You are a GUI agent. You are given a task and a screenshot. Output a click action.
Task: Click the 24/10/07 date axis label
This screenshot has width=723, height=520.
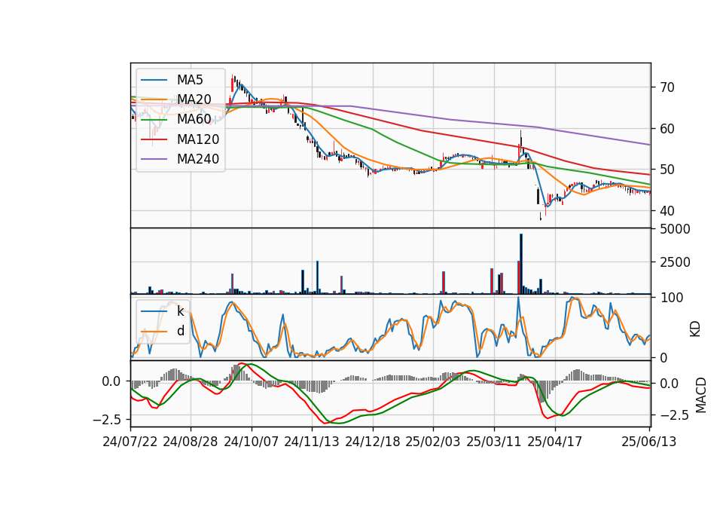[252, 442]
